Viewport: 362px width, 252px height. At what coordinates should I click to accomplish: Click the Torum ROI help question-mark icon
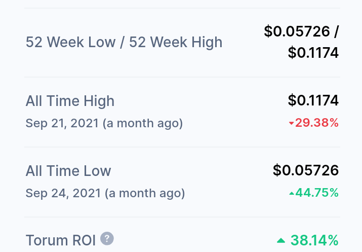[x=107, y=238]
